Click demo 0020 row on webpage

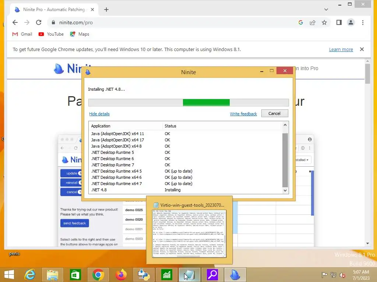(x=134, y=220)
